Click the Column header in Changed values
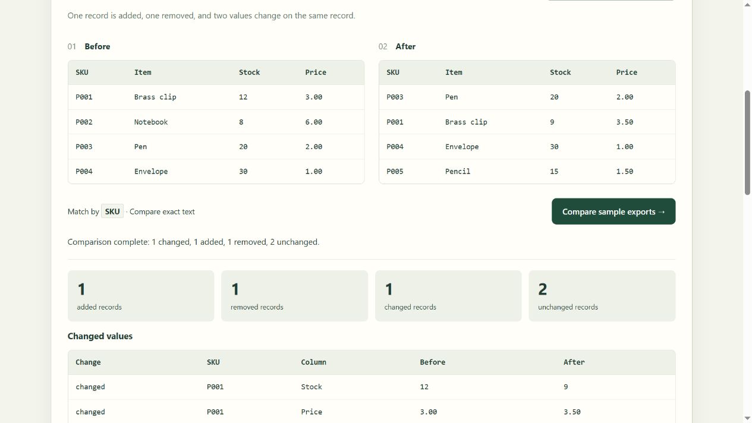 coord(314,362)
